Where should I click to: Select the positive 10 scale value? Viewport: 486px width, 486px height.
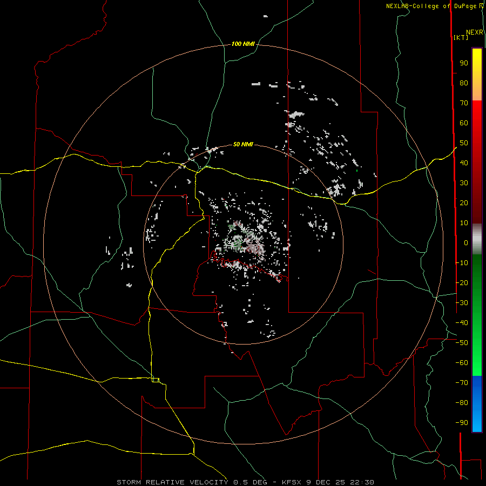pyautogui.click(x=464, y=223)
